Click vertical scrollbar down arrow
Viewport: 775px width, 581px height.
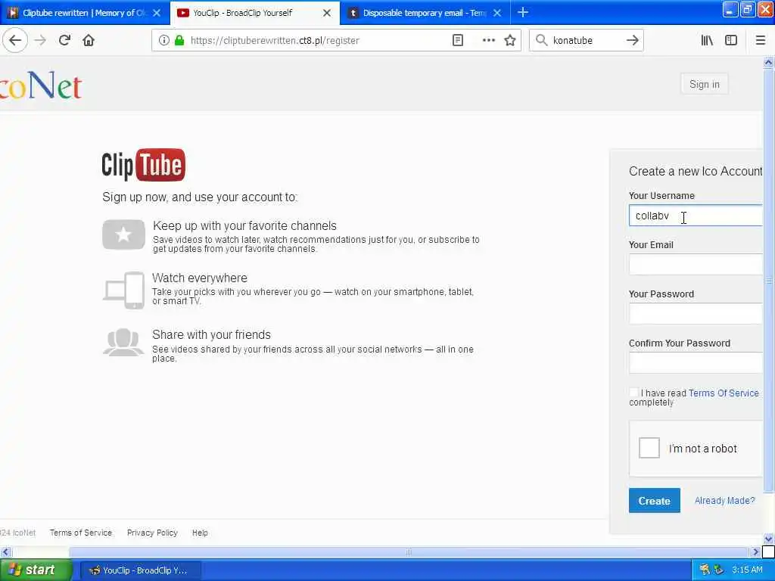(768, 539)
